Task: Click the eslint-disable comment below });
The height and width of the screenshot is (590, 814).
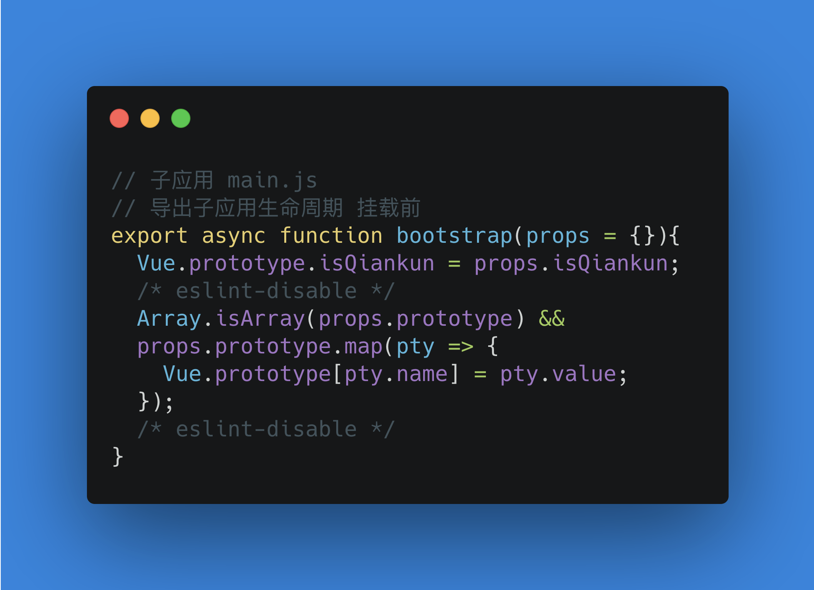Action: pos(266,429)
